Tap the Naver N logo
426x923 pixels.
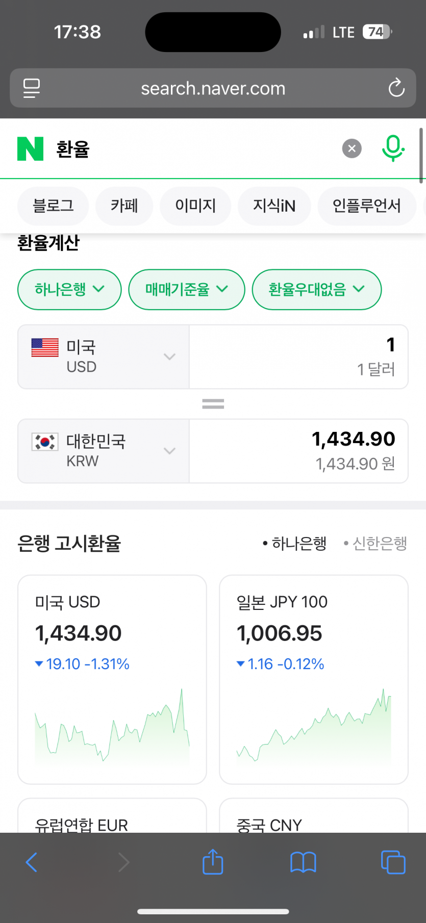click(31, 149)
